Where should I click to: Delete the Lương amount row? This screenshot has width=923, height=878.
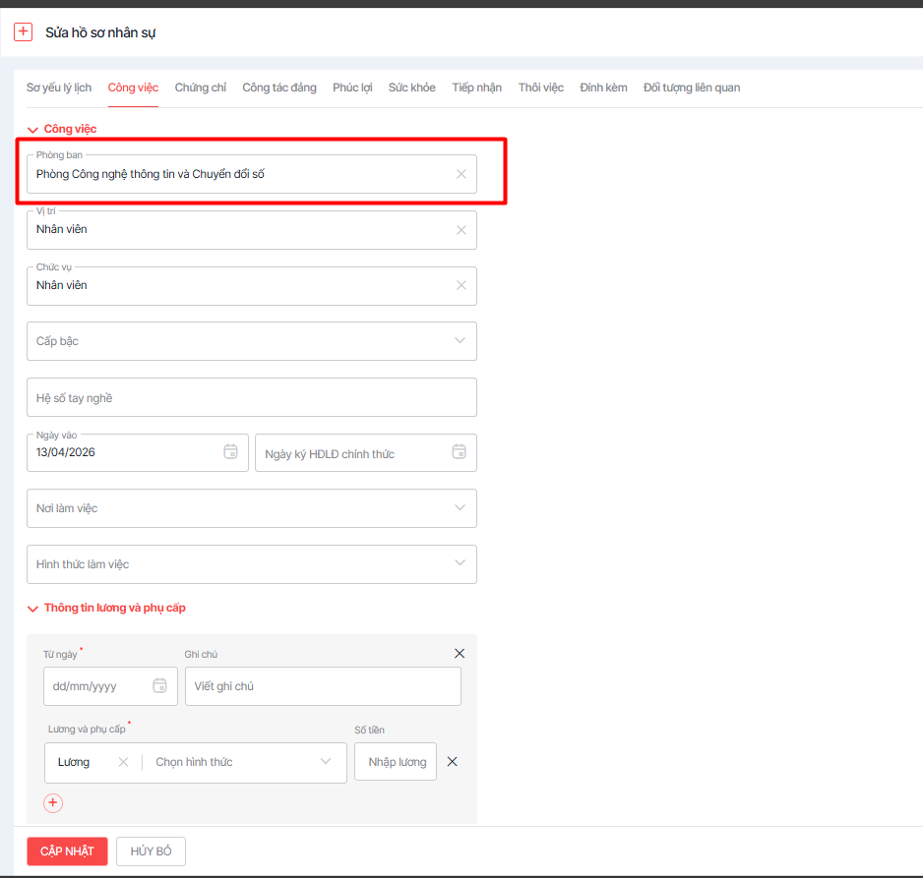coord(453,762)
